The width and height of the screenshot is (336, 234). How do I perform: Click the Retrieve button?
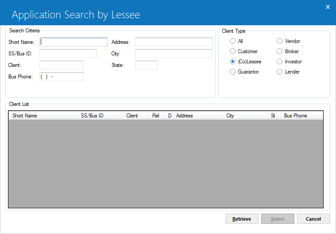pyautogui.click(x=242, y=219)
